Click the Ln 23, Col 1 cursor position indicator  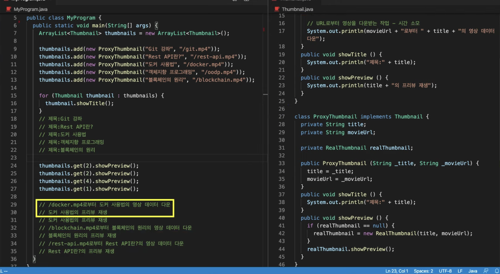point(397,271)
